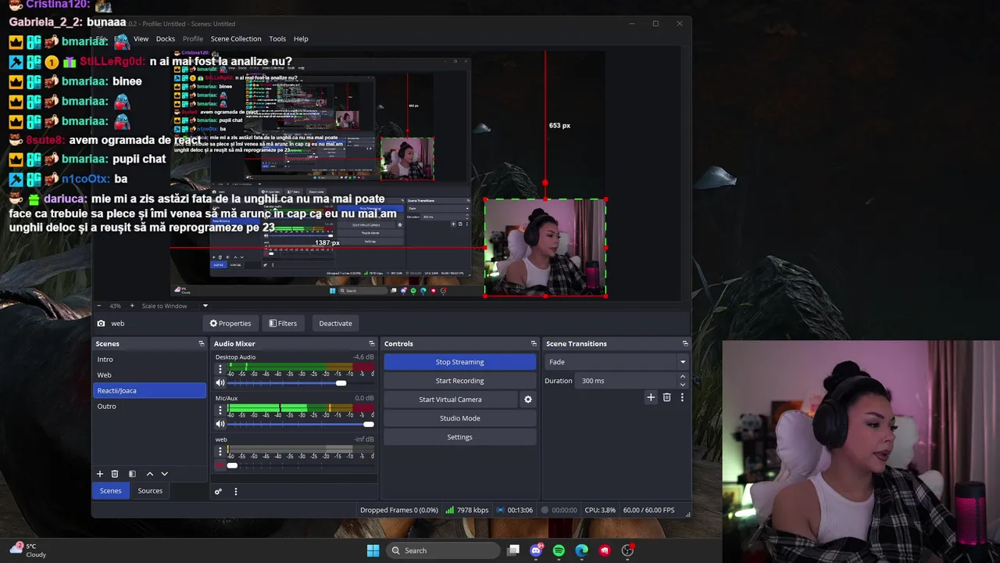
Task: Switch to the Sources tab
Action: 150,491
